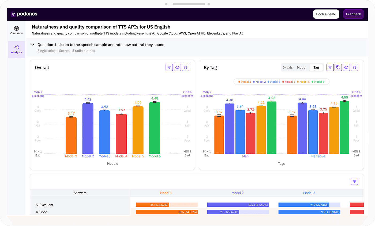This screenshot has width=375, height=226.
Task: Click the 4.48 value above Model 6 bar
Action: click(x=155, y=98)
